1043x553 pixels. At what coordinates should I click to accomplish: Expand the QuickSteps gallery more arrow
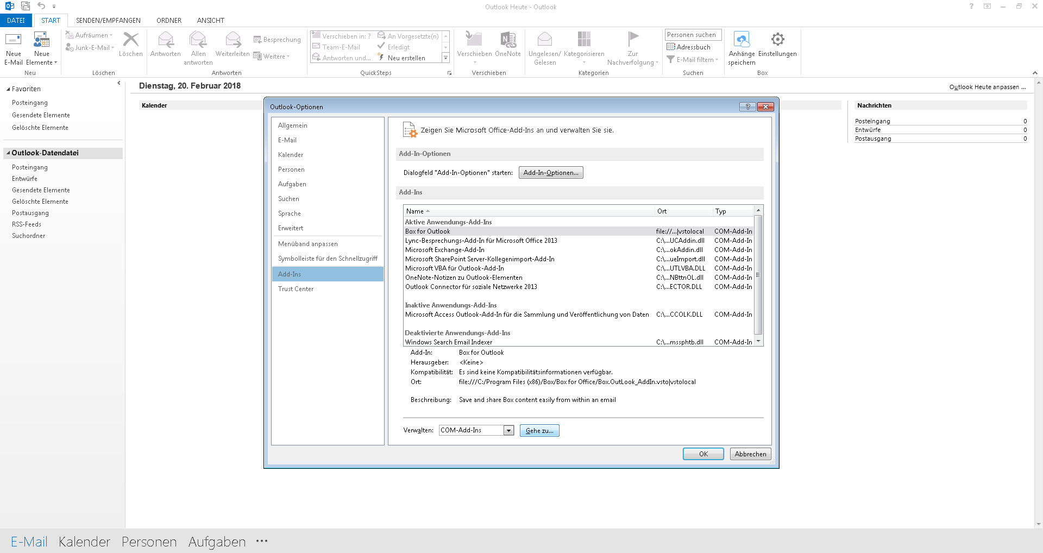pos(446,58)
